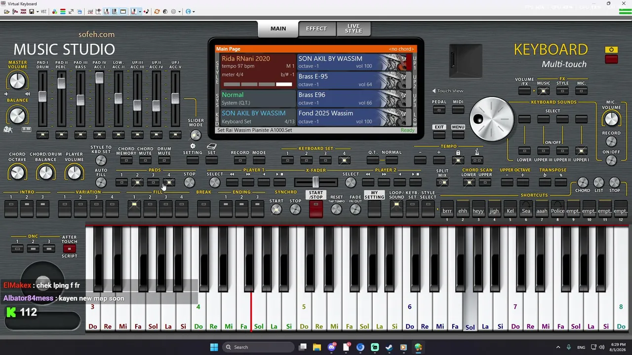Open the keyboard view dropdown arrow in toolbar
The image size is (632, 355).
(x=140, y=11)
